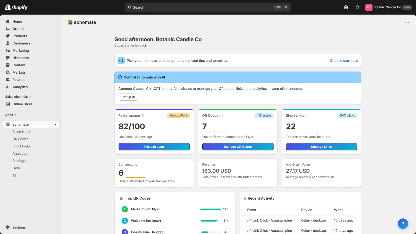The width and height of the screenshot is (416, 234).
Task: Click the Manage Links button
Action: coord(322,147)
